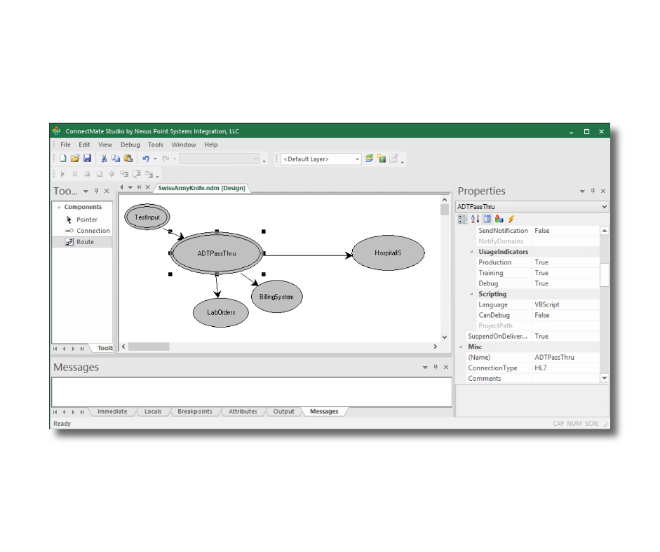Close the SwissArmyKnife design document tab
Screen dimensions: 660x552
(x=148, y=187)
